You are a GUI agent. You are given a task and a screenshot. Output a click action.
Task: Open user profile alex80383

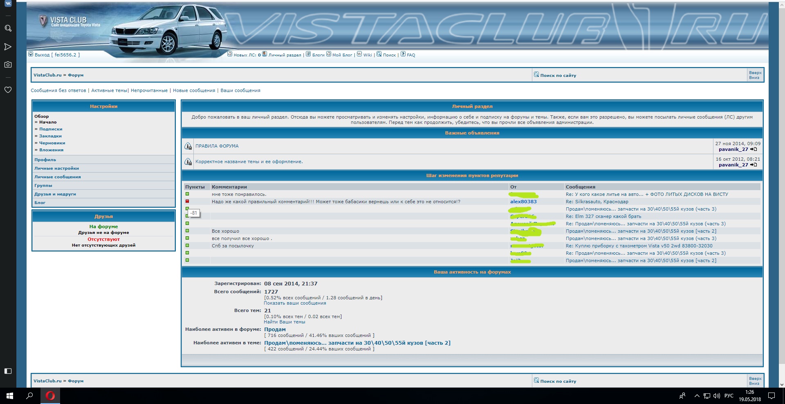pyautogui.click(x=523, y=202)
